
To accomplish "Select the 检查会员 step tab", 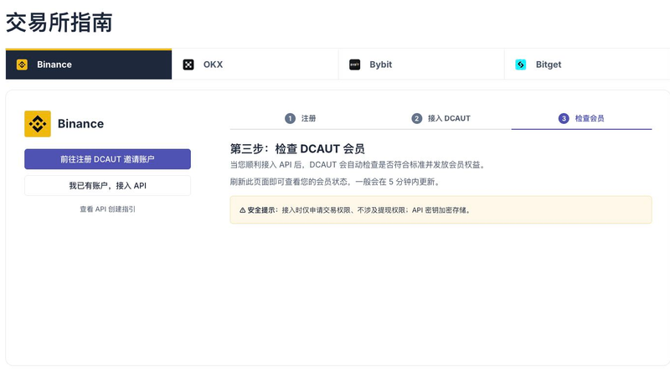I will 581,118.
